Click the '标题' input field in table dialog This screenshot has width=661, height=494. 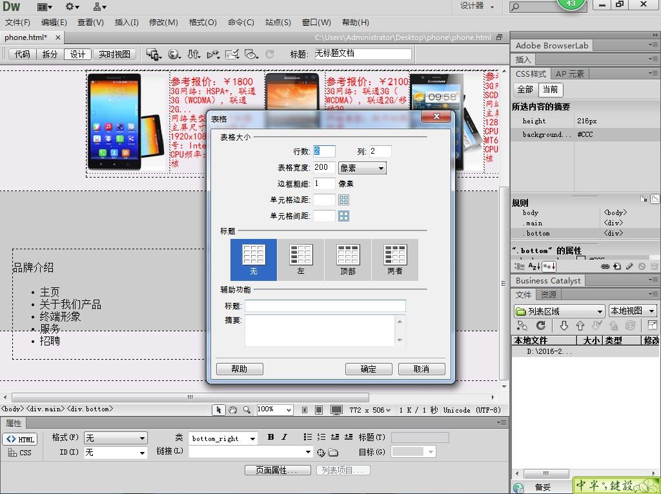coord(325,306)
